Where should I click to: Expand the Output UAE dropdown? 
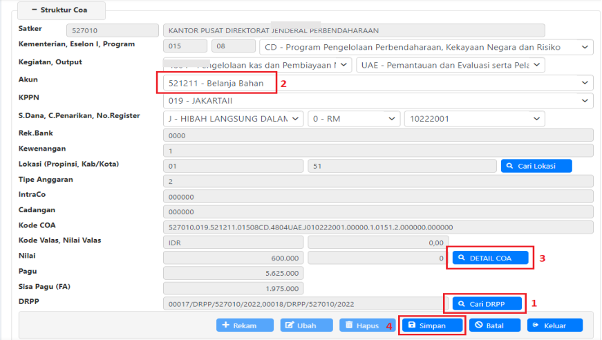(x=451, y=65)
